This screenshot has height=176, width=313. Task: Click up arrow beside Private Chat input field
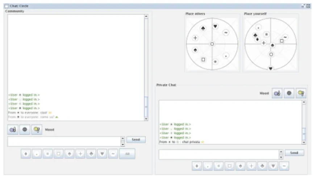click(x=281, y=152)
